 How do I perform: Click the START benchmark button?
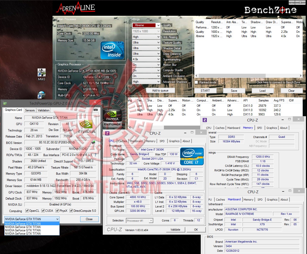[x=205, y=91]
